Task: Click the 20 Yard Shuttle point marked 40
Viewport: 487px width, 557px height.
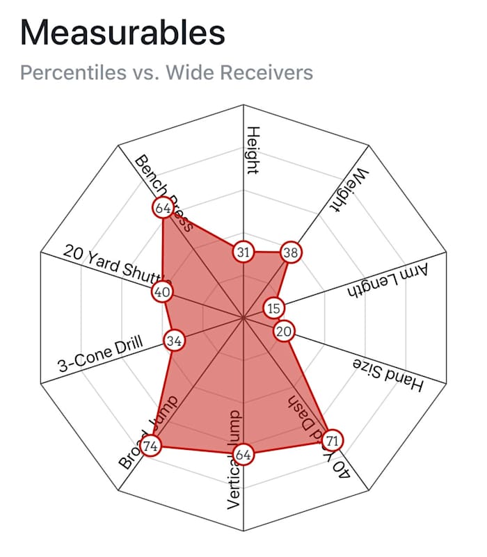Action: coord(162,293)
